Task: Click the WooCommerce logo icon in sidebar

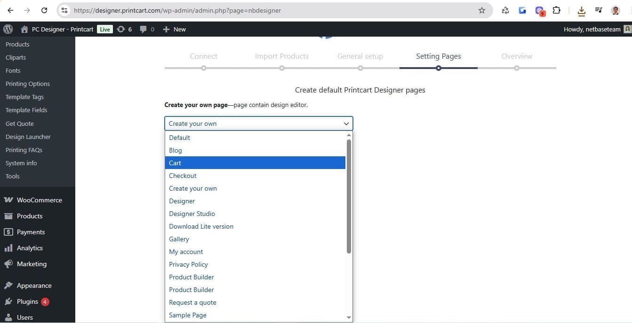Action: [8, 200]
